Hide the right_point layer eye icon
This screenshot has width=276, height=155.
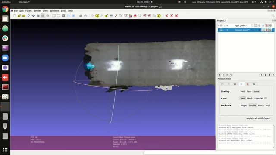(x=221, y=25)
